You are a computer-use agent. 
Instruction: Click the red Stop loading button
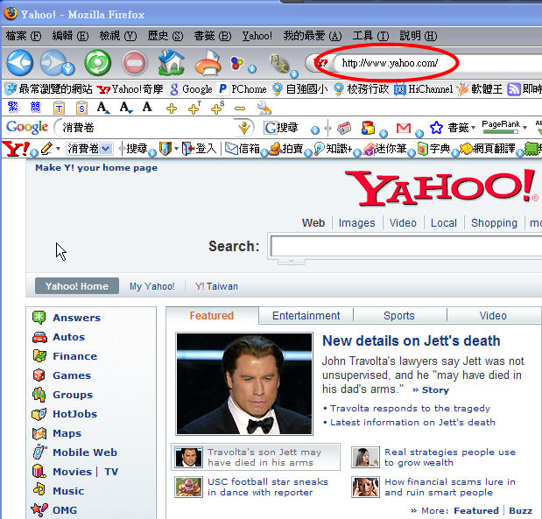click(x=135, y=63)
